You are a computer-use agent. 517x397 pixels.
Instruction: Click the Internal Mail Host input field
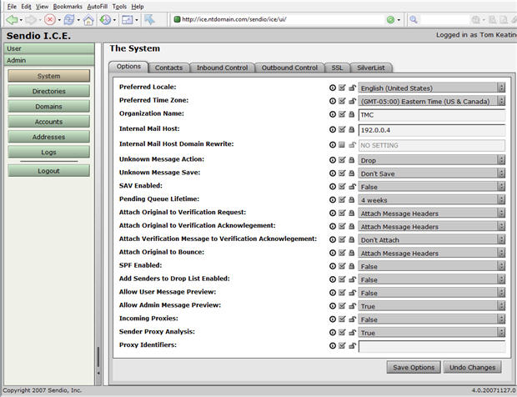pos(431,130)
